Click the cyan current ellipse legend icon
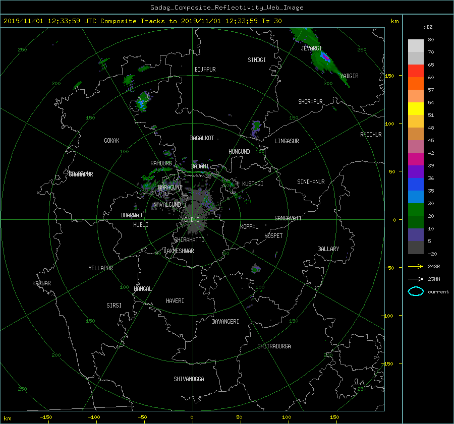Viewport: 454px width, 424px height. pyautogui.click(x=416, y=291)
